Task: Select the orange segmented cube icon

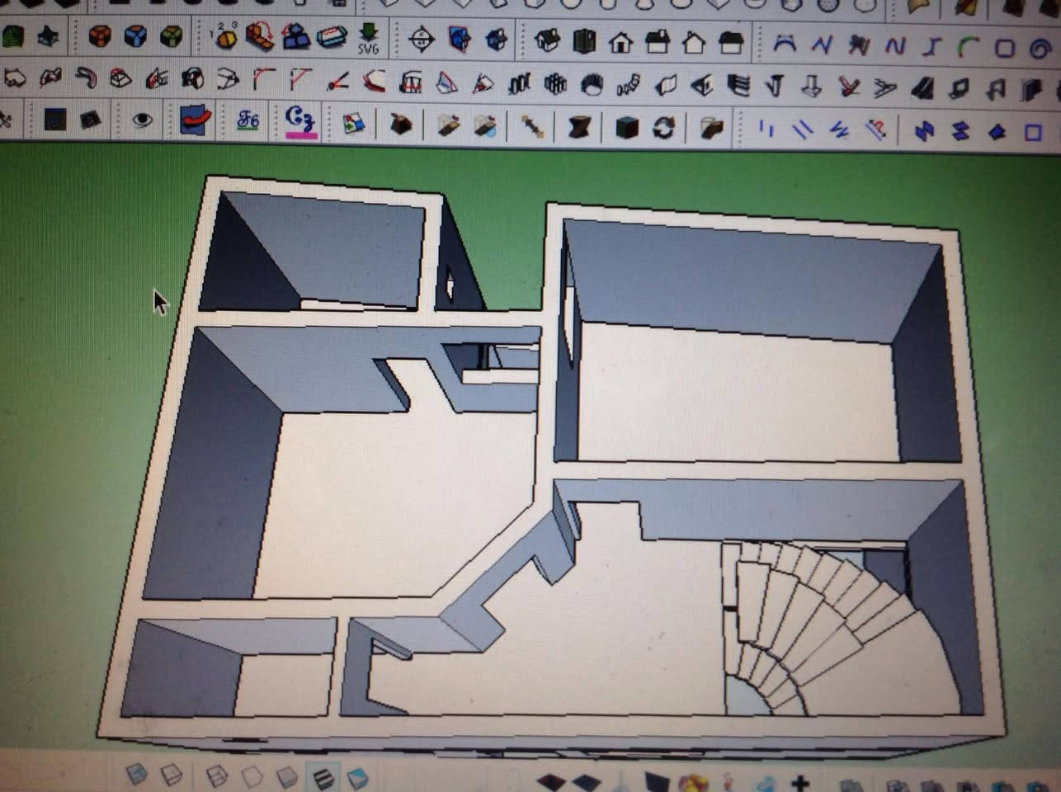Action: [x=100, y=36]
